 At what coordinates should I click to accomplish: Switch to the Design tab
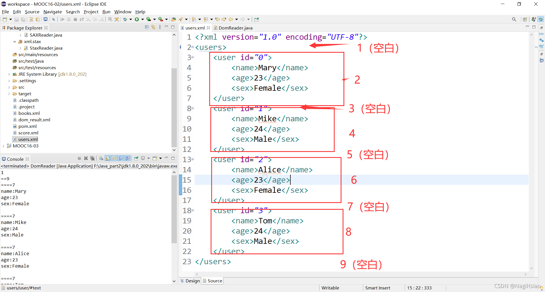(x=190, y=281)
